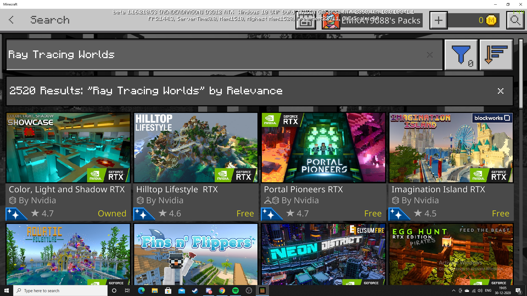
Task: Open the sort order menu icon
Action: (496, 55)
